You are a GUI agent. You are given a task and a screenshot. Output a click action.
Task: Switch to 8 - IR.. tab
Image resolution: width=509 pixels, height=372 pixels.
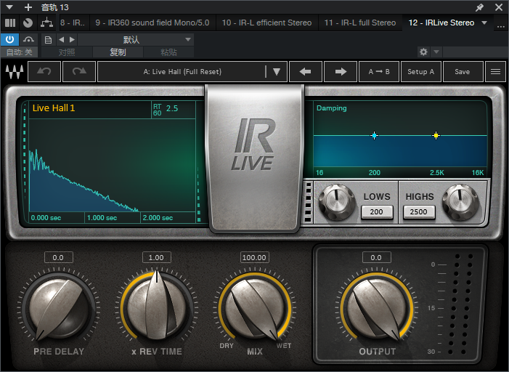point(73,23)
